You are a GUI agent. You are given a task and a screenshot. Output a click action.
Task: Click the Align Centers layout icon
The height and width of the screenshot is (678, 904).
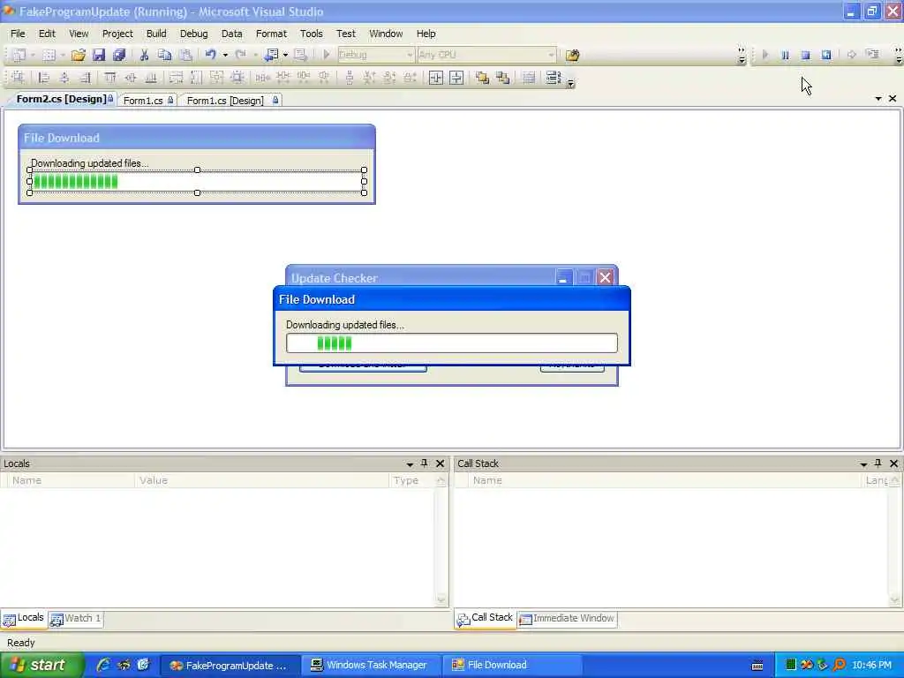pyautogui.click(x=64, y=78)
